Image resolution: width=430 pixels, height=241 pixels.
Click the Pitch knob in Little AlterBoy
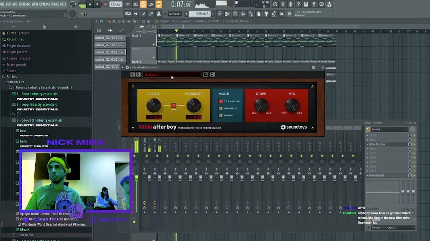point(154,106)
